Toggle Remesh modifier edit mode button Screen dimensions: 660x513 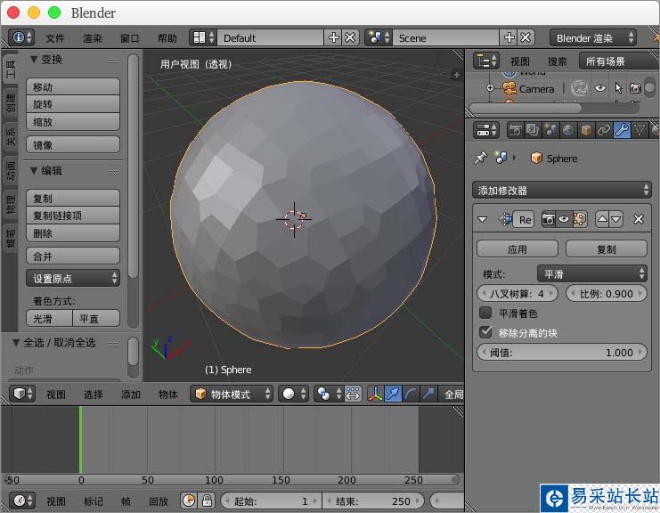[580, 219]
